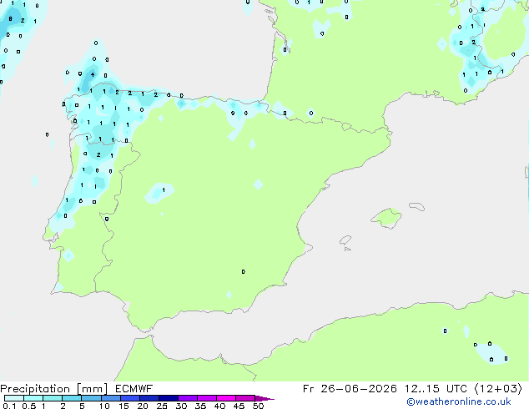Open the weatheronline.co.uk copyright link
Viewport: 529px width, 409px height.
coord(459,401)
